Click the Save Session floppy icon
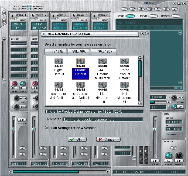Screen dimensions: 188x176 (141, 9)
